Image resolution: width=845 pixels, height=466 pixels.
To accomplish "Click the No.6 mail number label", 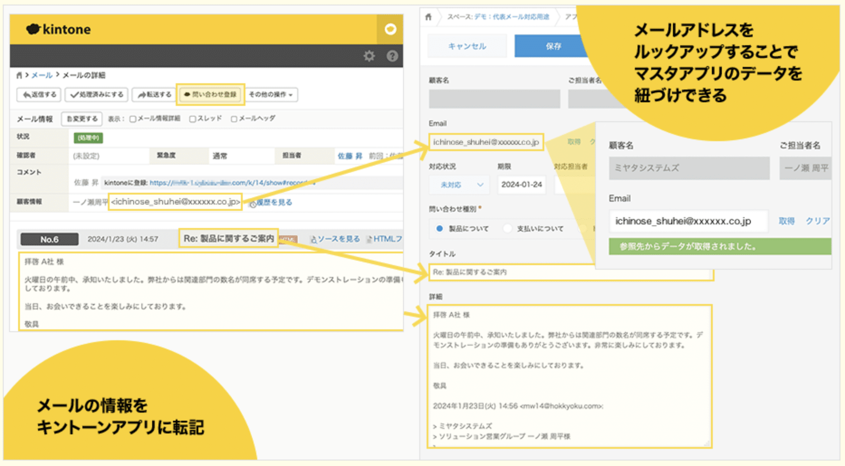I will click(x=49, y=239).
